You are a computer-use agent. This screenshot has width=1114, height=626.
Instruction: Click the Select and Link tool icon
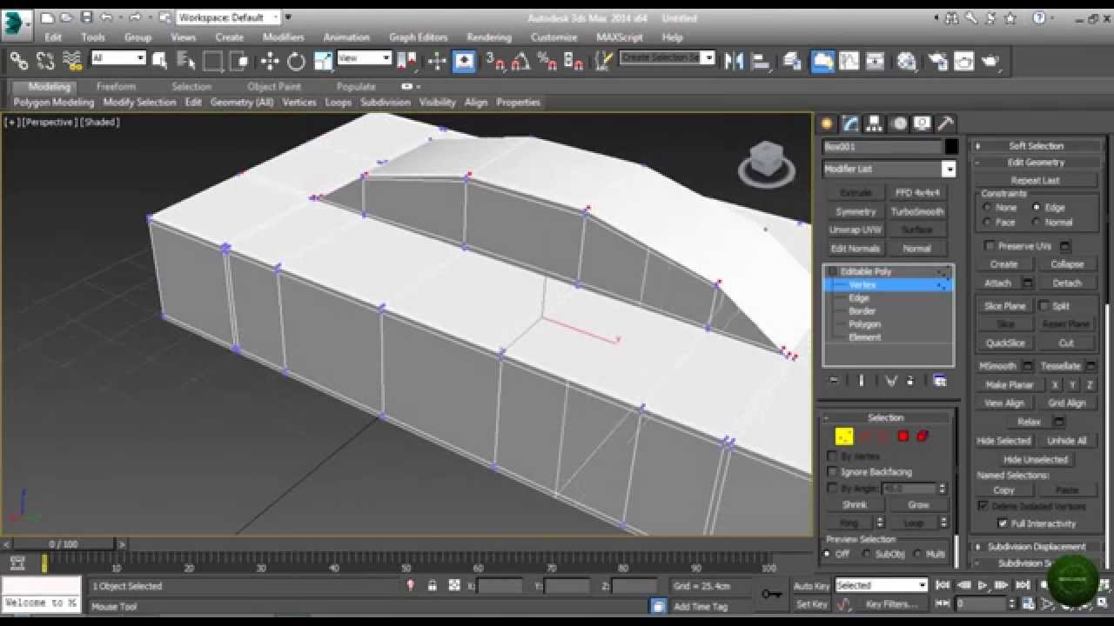pyautogui.click(x=19, y=61)
